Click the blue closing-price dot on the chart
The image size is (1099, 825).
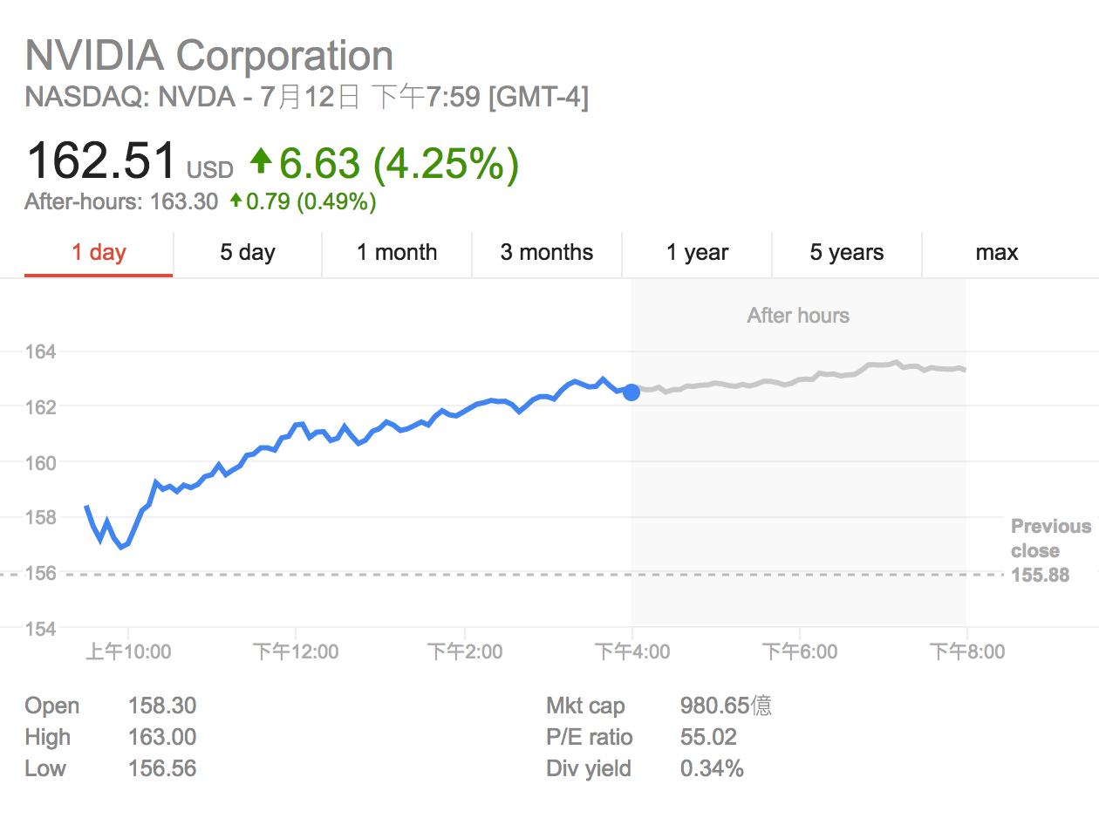pyautogui.click(x=631, y=392)
